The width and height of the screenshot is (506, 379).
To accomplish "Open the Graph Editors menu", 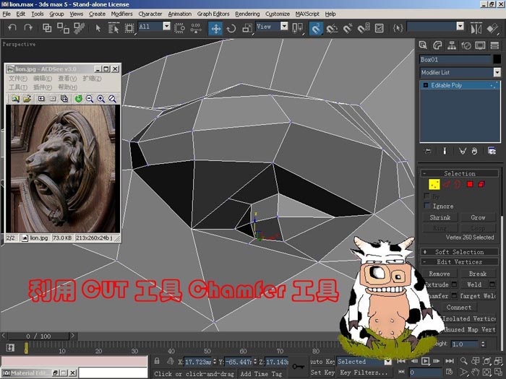I will [x=213, y=14].
